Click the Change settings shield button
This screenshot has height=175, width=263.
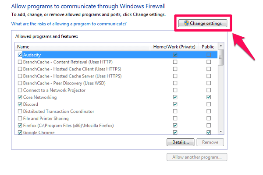(203, 23)
